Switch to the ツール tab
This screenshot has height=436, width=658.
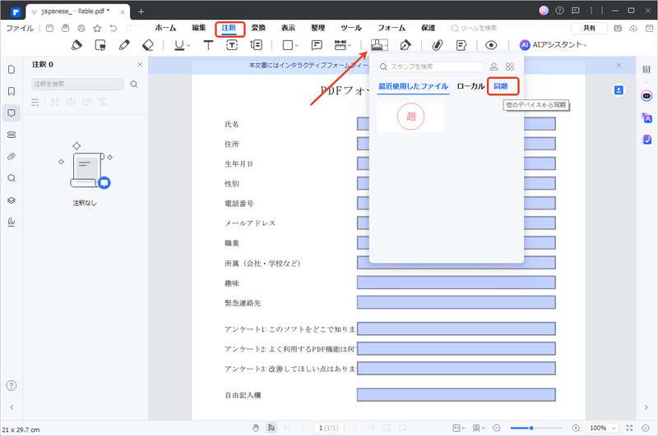pos(351,28)
